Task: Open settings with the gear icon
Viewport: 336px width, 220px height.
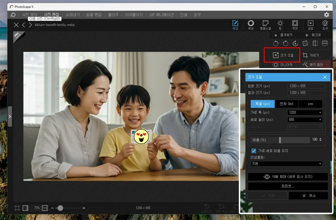Action: coord(326,15)
